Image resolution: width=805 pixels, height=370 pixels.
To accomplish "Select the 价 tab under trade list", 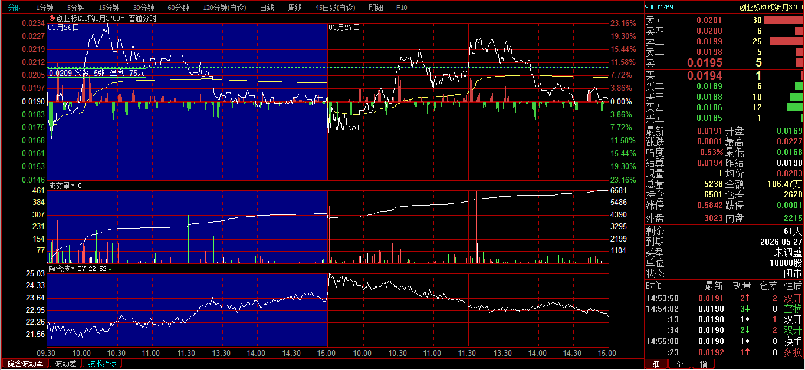I will [x=679, y=364].
